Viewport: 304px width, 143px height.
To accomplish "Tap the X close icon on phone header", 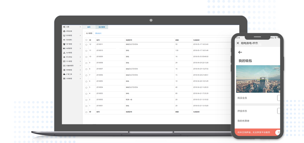I will [238, 43].
